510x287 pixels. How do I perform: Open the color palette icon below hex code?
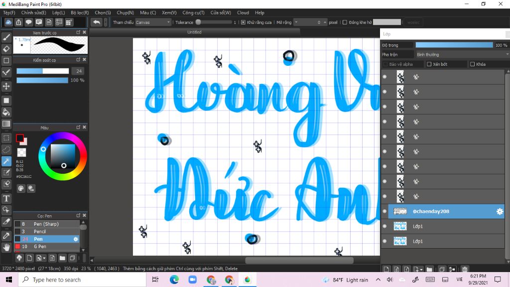[21, 188]
